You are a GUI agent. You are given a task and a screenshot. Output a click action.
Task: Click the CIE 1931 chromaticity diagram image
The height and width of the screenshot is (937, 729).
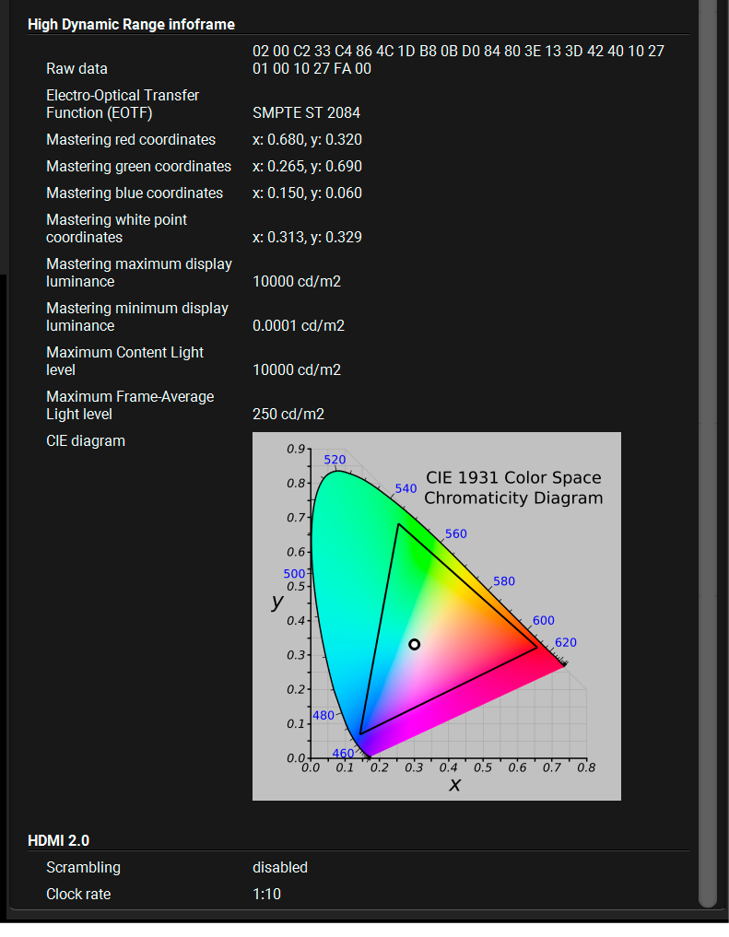pos(437,616)
